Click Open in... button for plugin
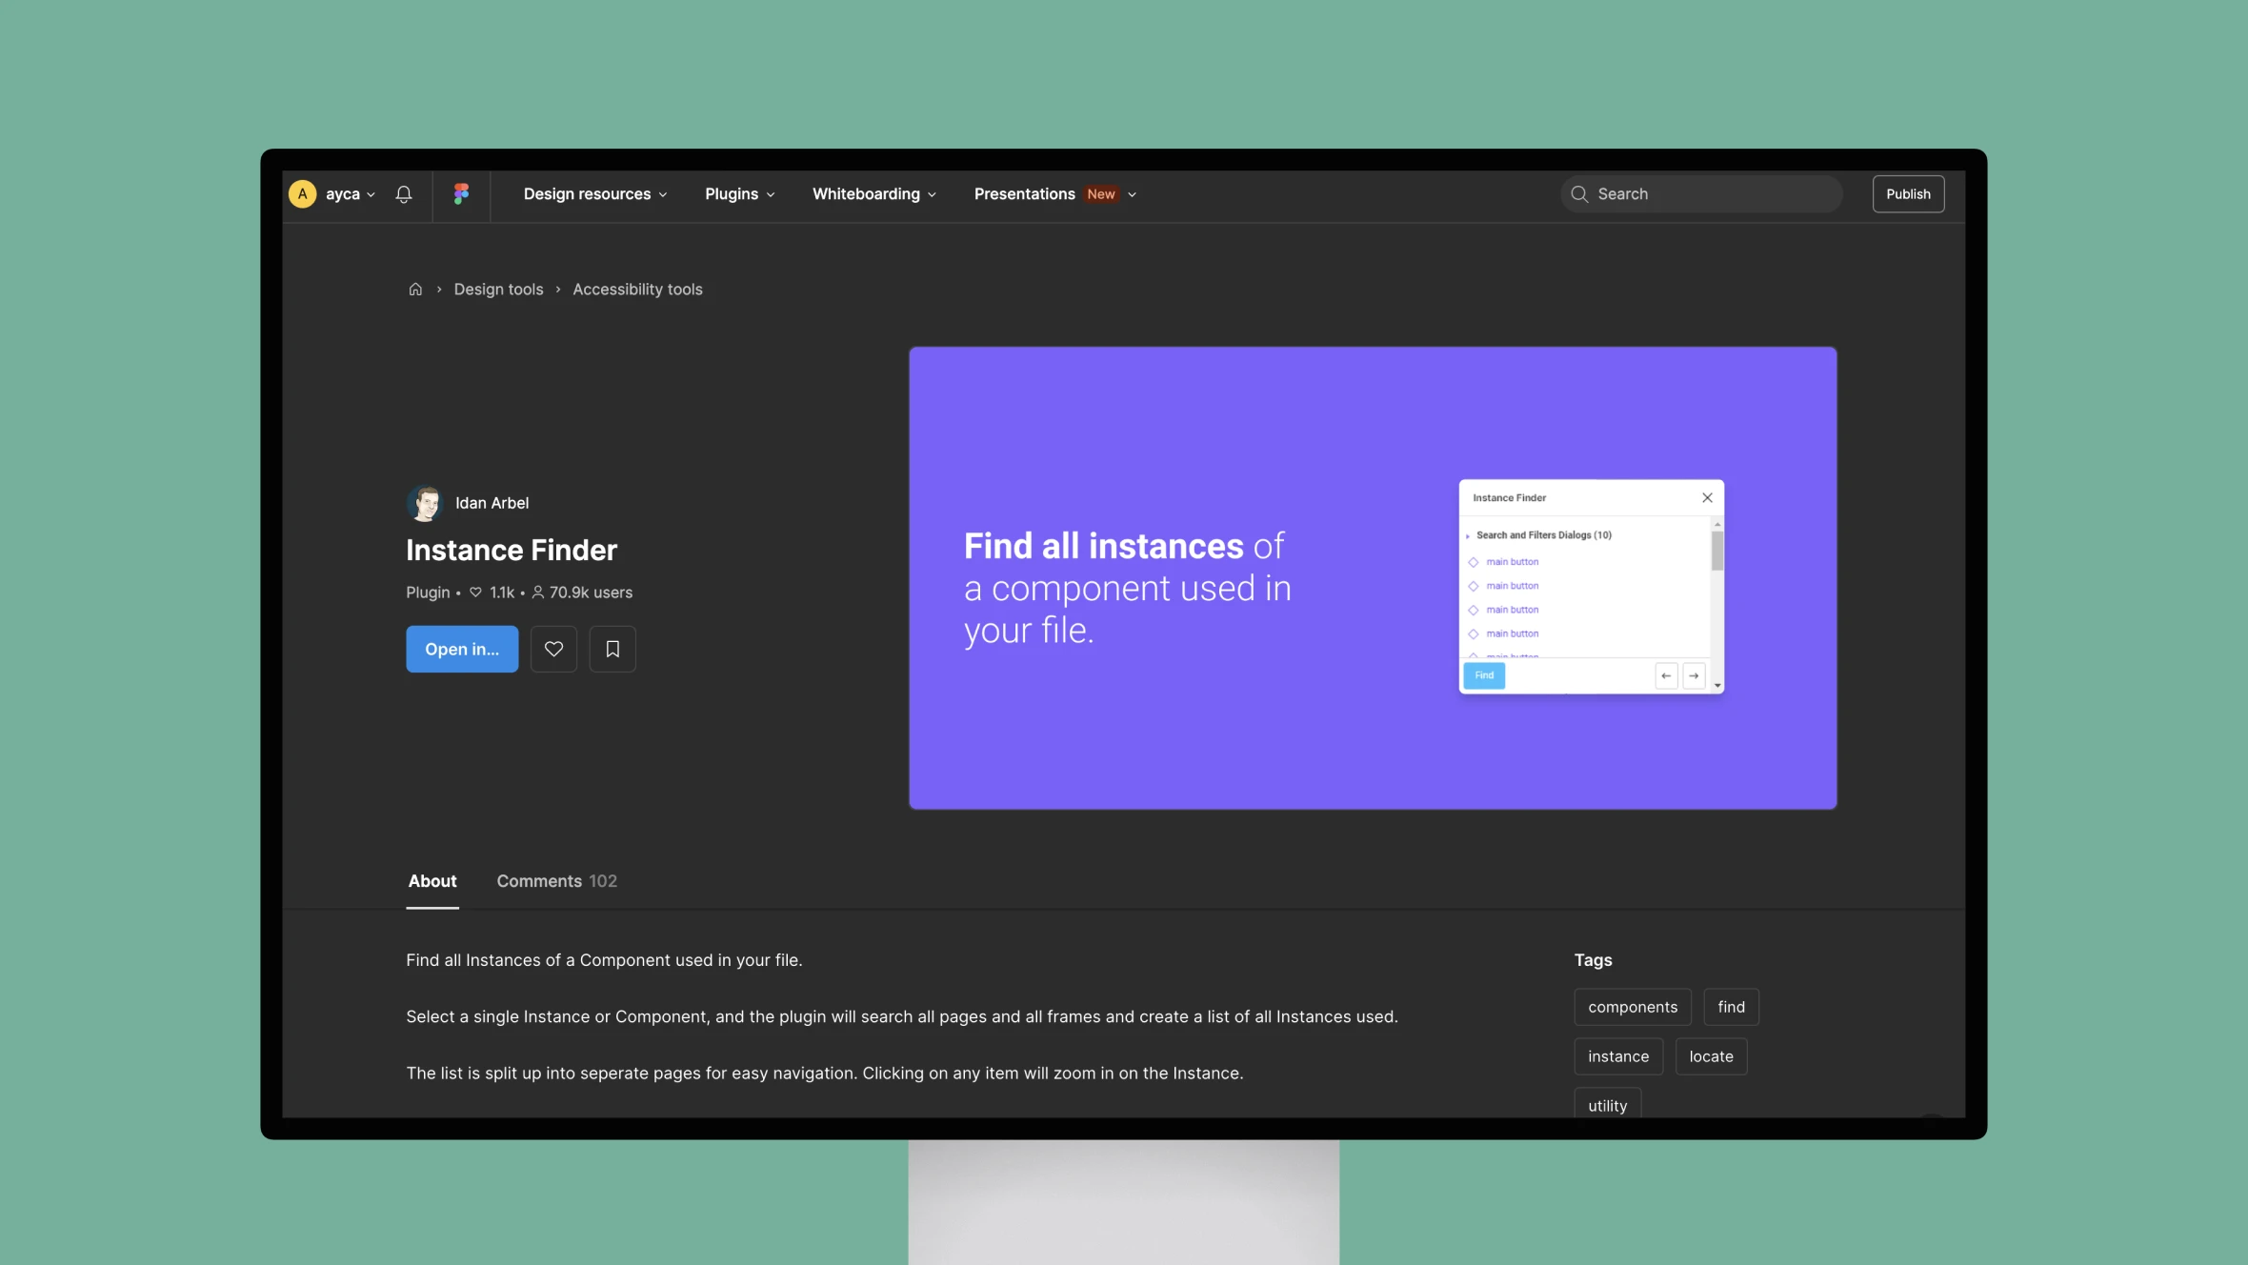Image resolution: width=2248 pixels, height=1265 pixels. (462, 649)
